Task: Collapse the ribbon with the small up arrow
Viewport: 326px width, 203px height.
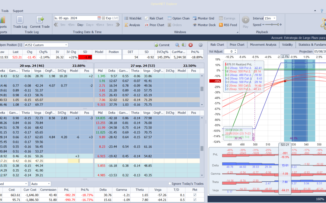Action: click(315, 11)
